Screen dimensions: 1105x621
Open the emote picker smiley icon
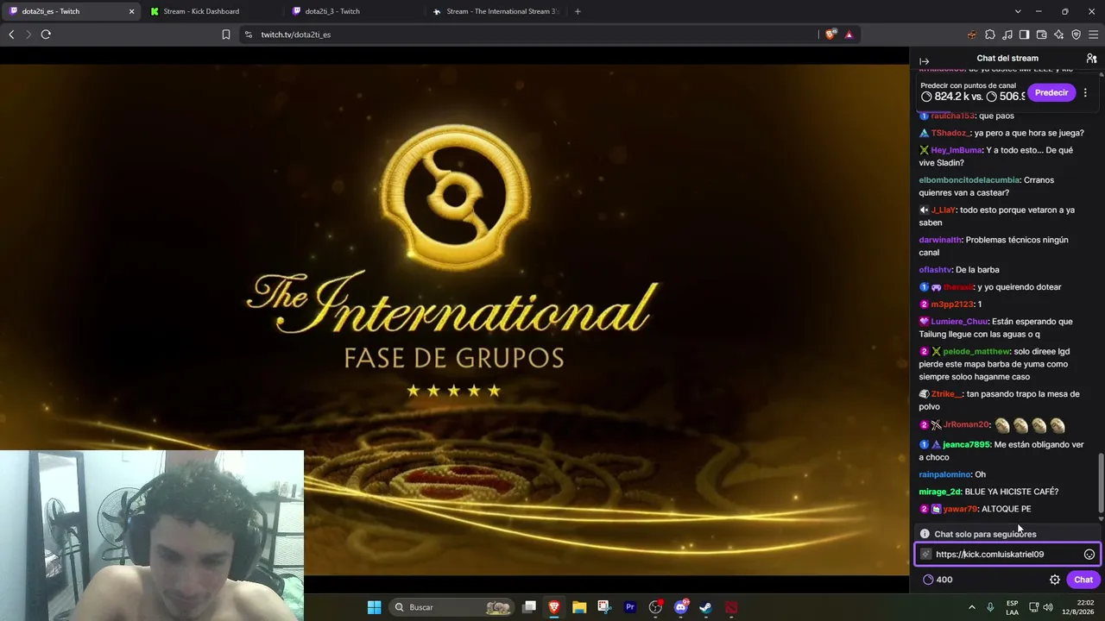[x=1089, y=555]
